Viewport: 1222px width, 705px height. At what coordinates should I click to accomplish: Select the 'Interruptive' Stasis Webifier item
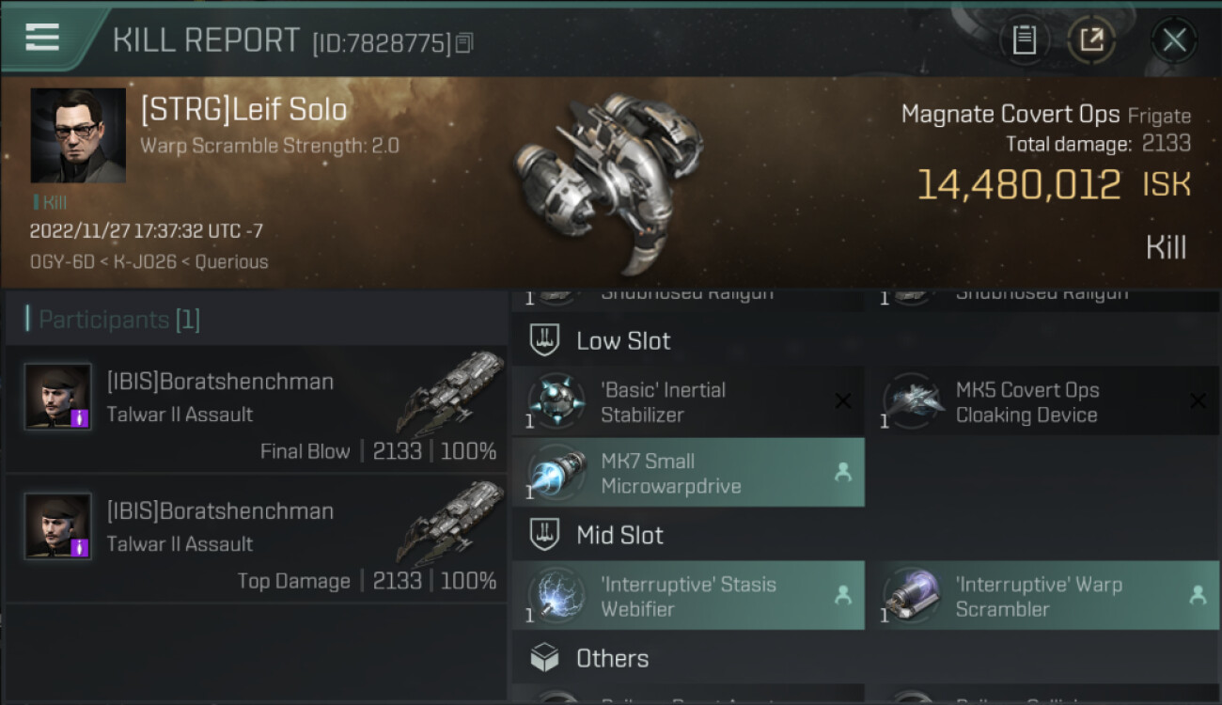point(687,596)
